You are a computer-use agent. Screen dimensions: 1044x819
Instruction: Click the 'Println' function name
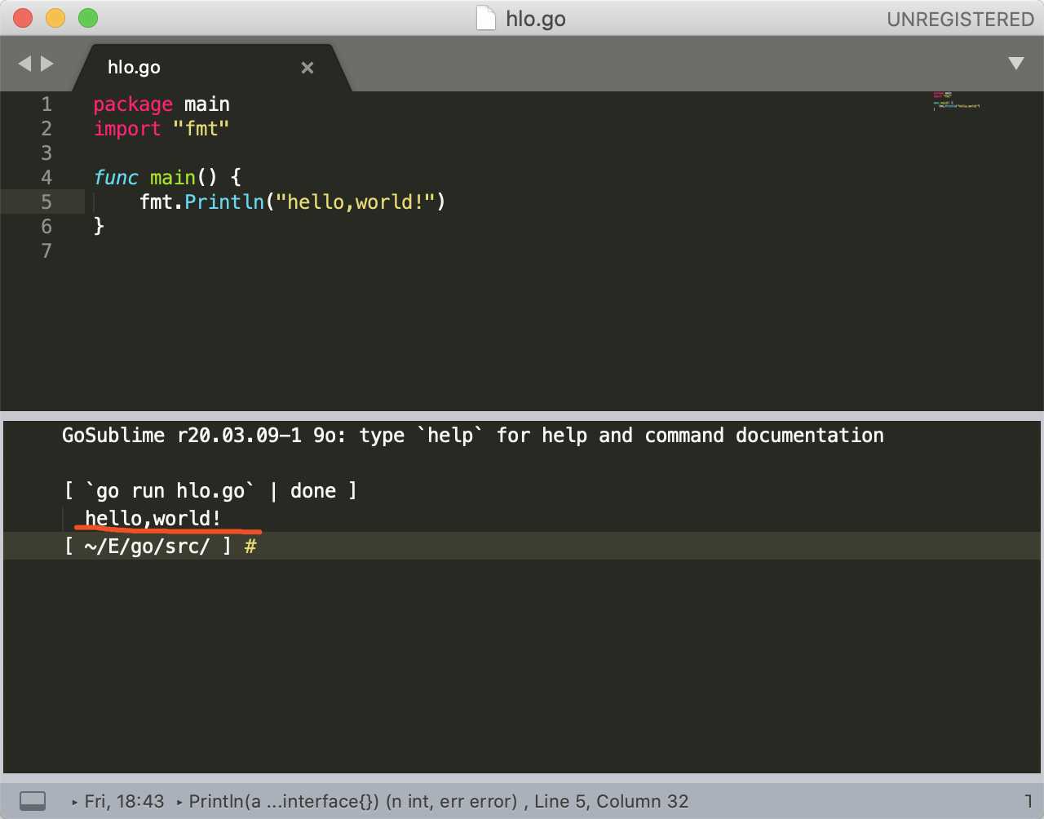[x=224, y=202]
